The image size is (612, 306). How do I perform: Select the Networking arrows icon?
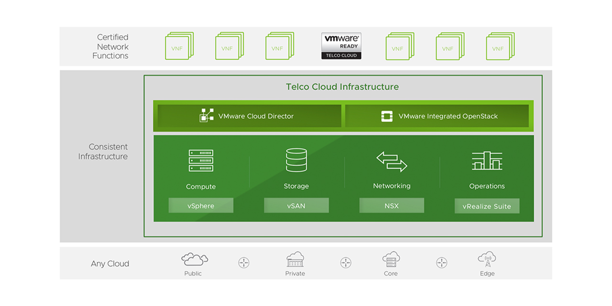(x=391, y=161)
